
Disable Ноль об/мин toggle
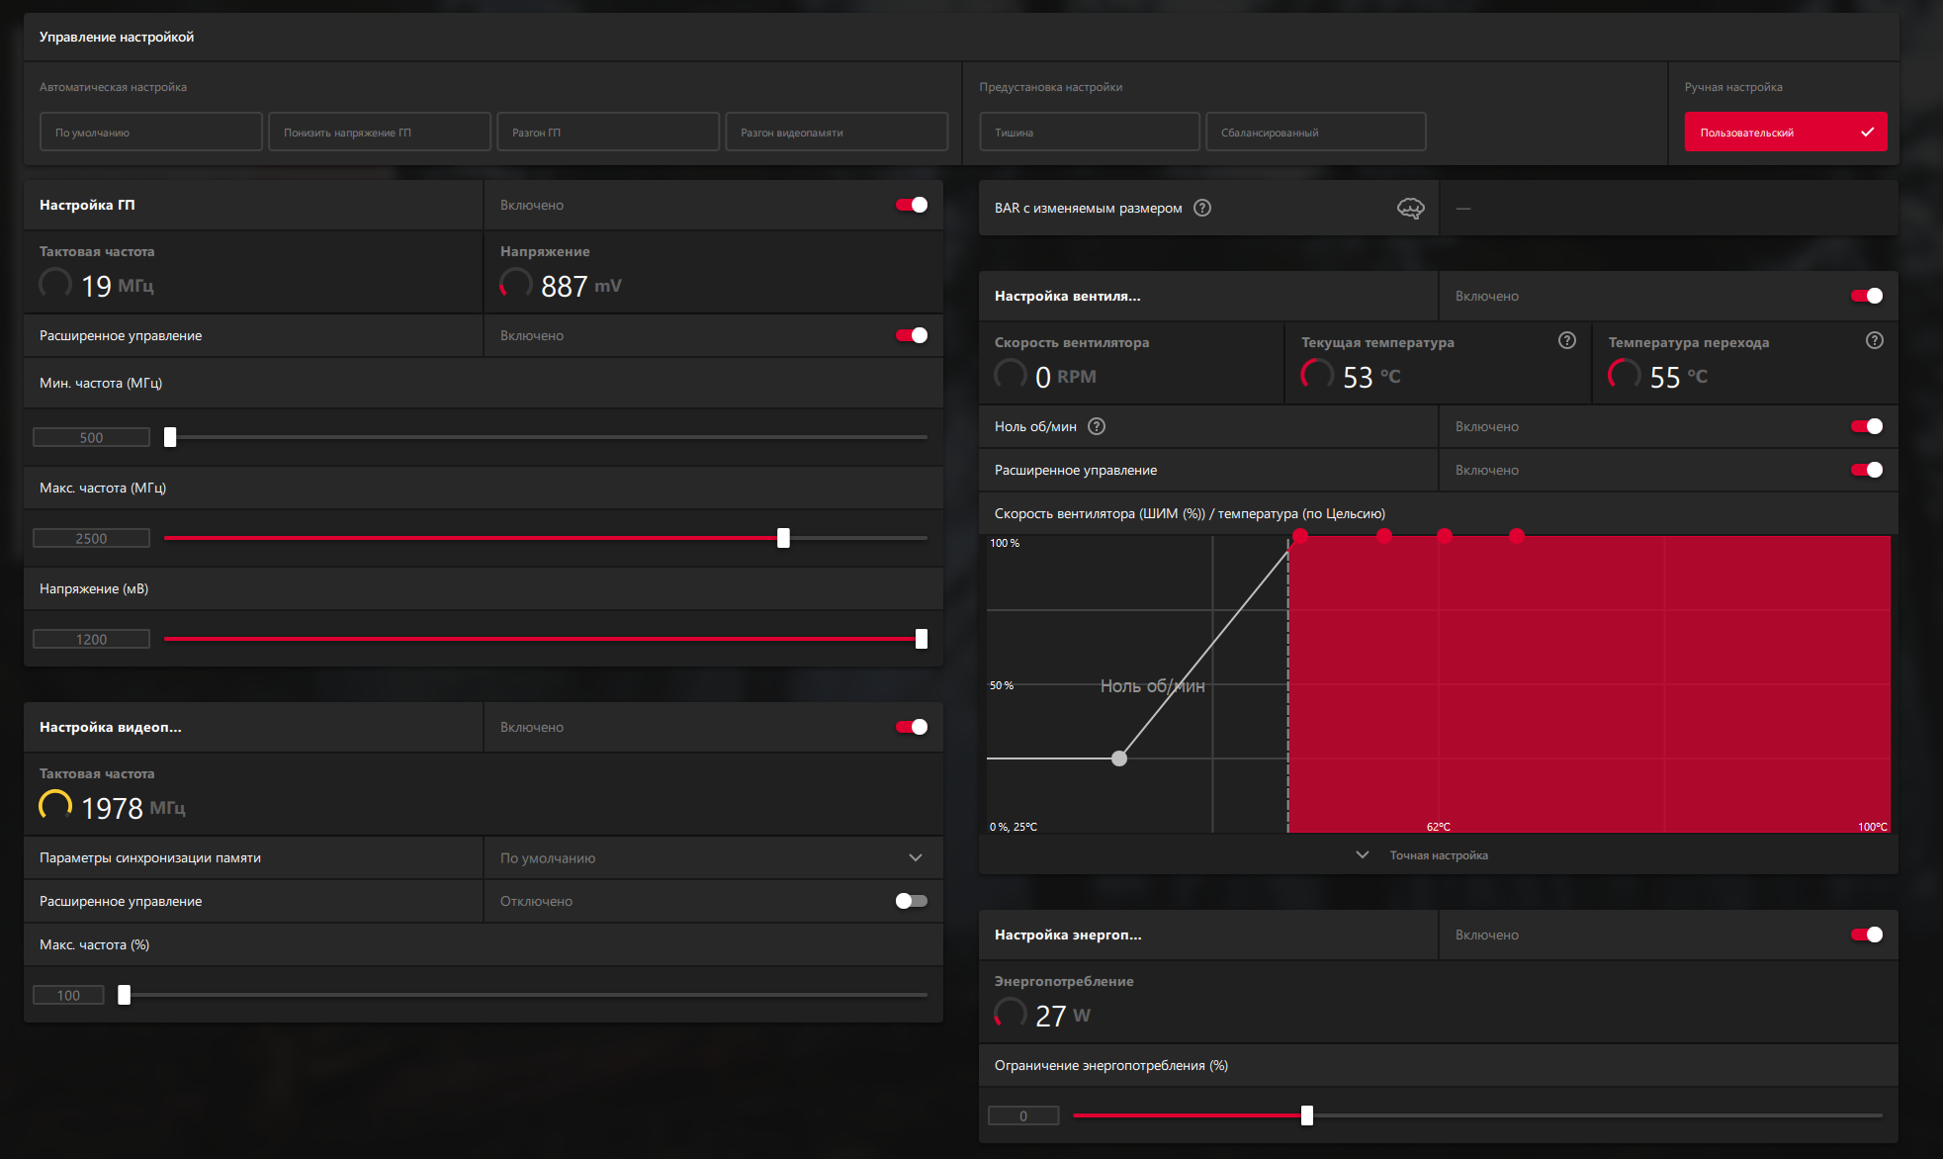pos(1866,426)
